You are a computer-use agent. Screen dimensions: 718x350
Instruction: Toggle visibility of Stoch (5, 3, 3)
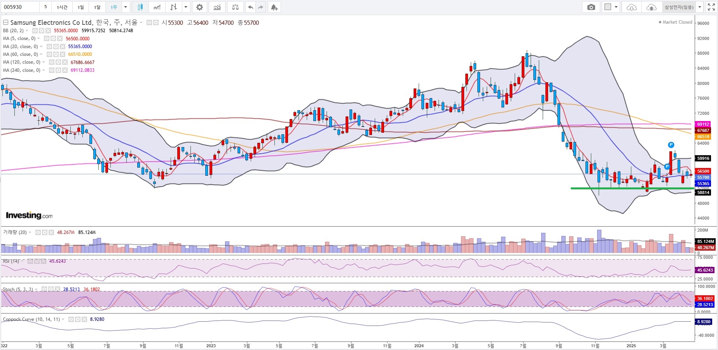coord(44,289)
